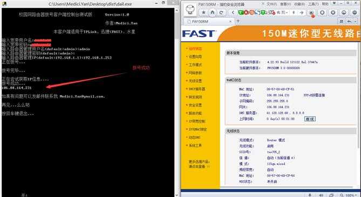Click the 无线状态 section header
The width and height of the screenshot is (361, 197).
click(290, 131)
